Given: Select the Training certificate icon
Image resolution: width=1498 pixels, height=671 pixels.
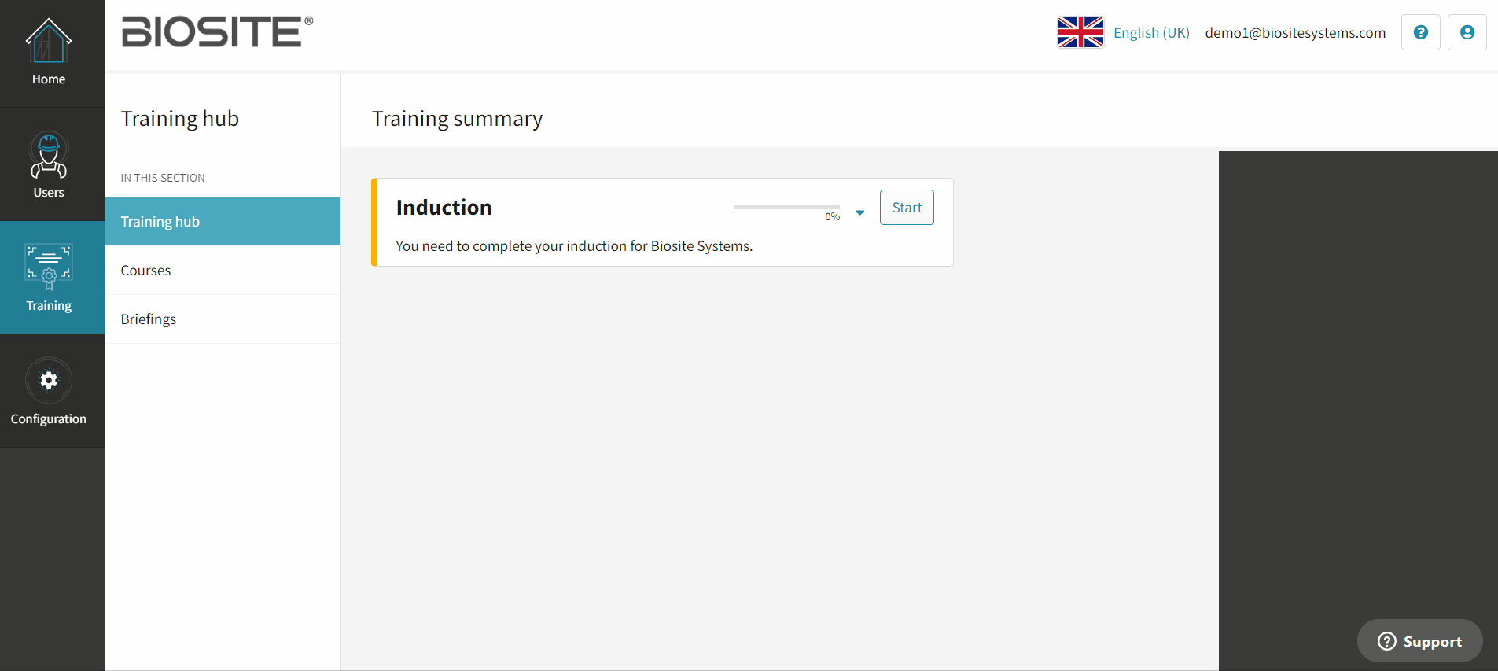Looking at the screenshot, I should click(49, 267).
